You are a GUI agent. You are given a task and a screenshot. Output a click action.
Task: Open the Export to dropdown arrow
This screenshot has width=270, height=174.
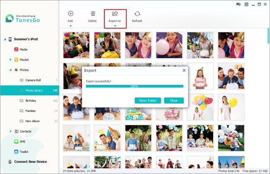[x=115, y=26]
